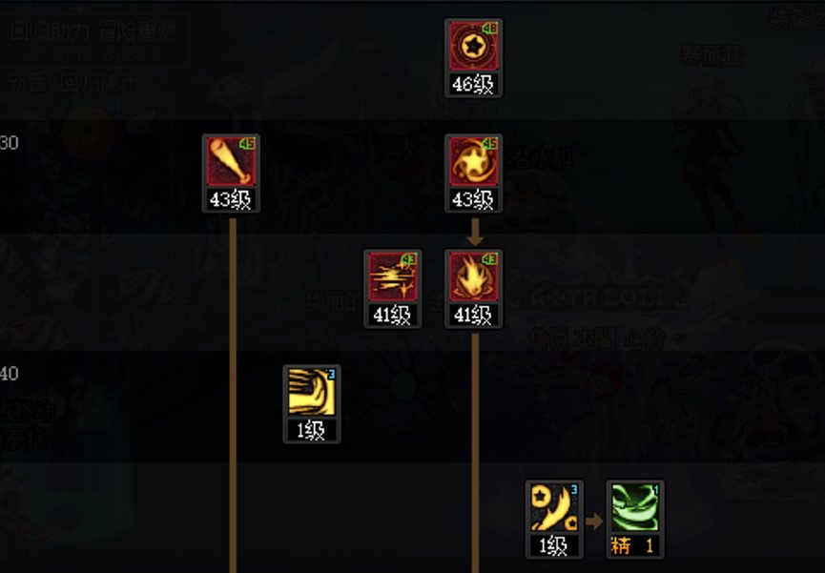Click the dimmed 回归助力 冒险重燃 banner
Viewport: 825px width, 573px height.
[x=94, y=32]
